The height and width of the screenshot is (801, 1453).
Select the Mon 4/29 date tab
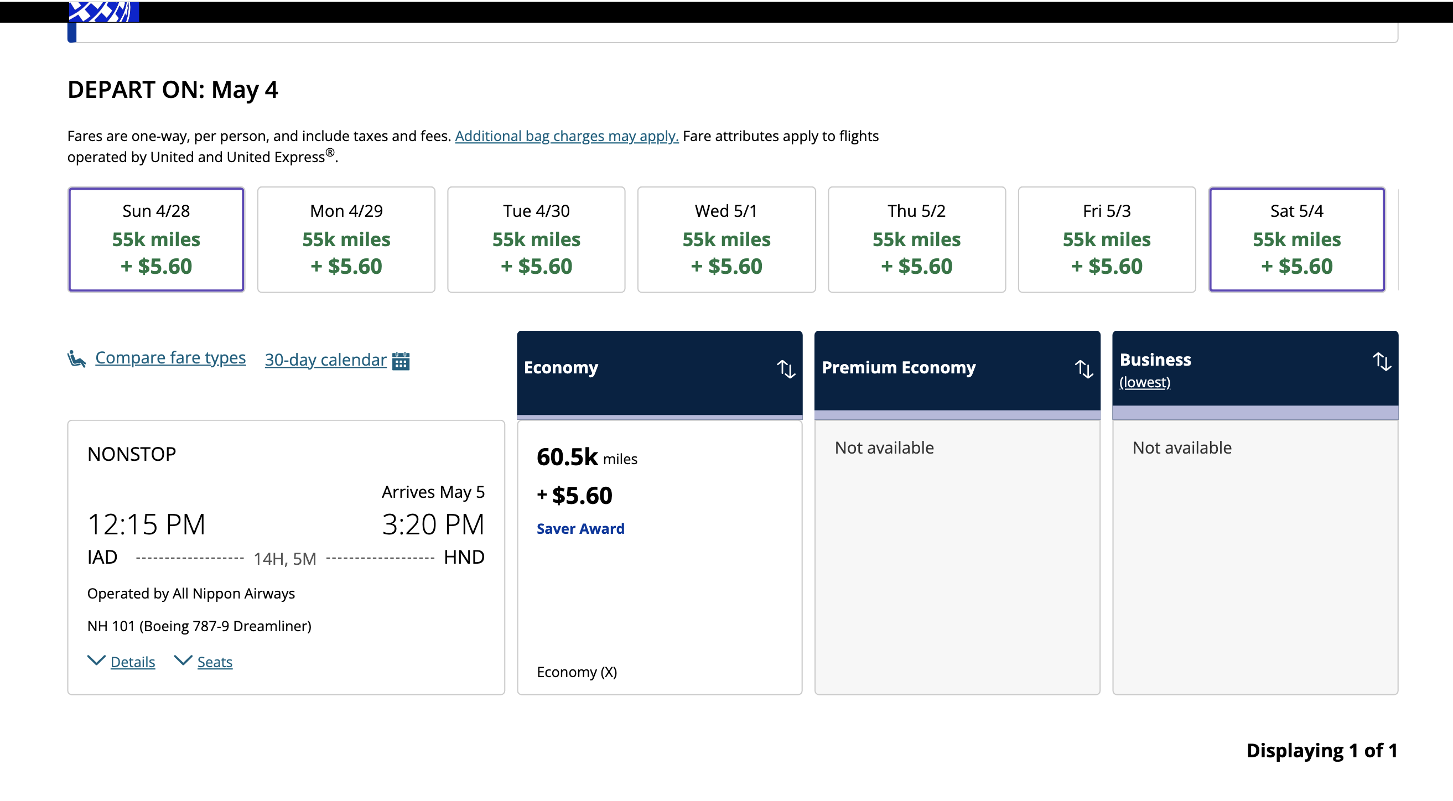pyautogui.click(x=346, y=239)
